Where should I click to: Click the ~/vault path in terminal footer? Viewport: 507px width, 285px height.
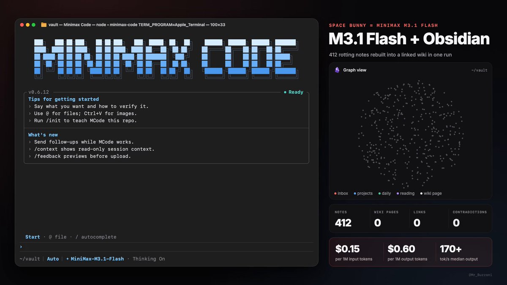tap(30, 259)
